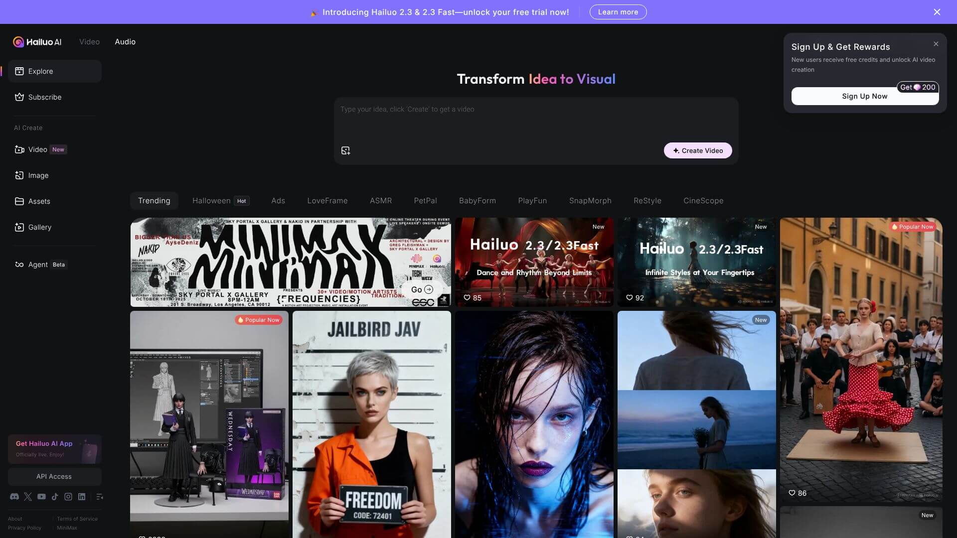Like the flamenco dancer video
Image resolution: width=957 pixels, height=538 pixels.
(x=793, y=493)
